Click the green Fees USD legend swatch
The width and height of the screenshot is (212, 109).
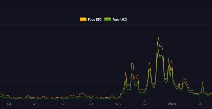click(x=108, y=19)
